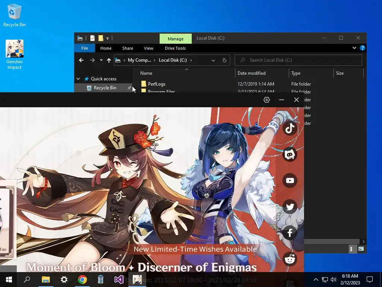Image resolution: width=382 pixels, height=287 pixels.
Task: Open the Reddit link in Genshin launcher
Action: (289, 259)
